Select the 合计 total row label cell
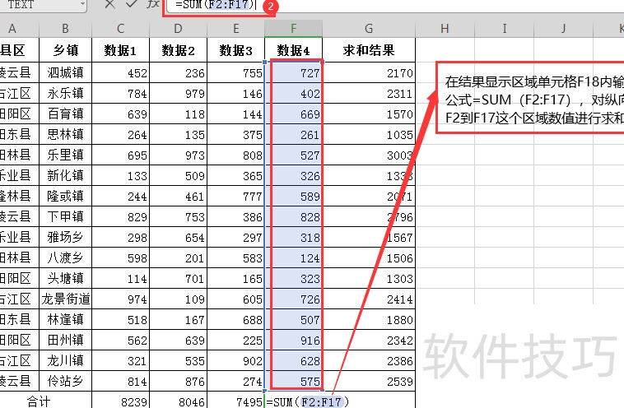The height and width of the screenshot is (408, 624). pyautogui.click(x=39, y=401)
